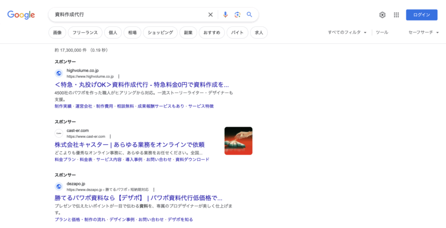Open Google Lens image search
Viewport: 446px width, 228px height.
pos(237,15)
